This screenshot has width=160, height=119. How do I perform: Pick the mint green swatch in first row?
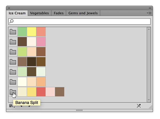(x=22, y=32)
